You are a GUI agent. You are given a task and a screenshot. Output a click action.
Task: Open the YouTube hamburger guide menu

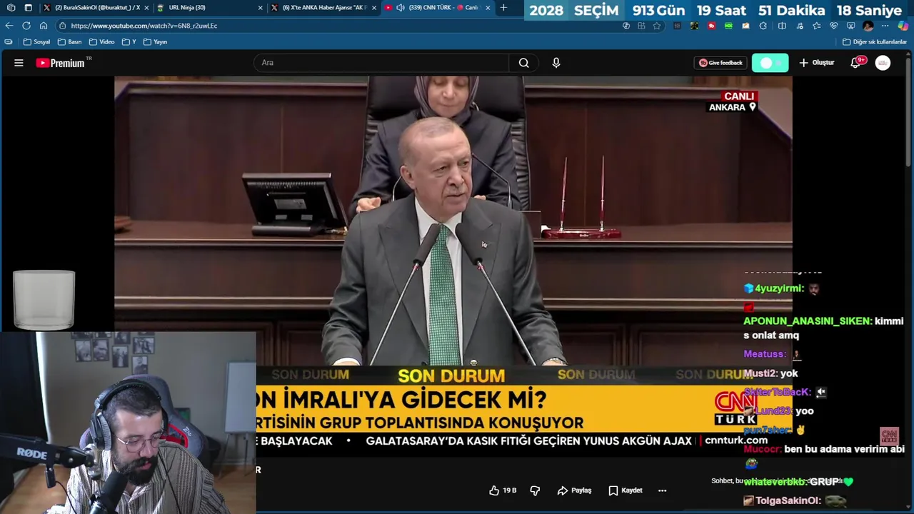(x=19, y=63)
